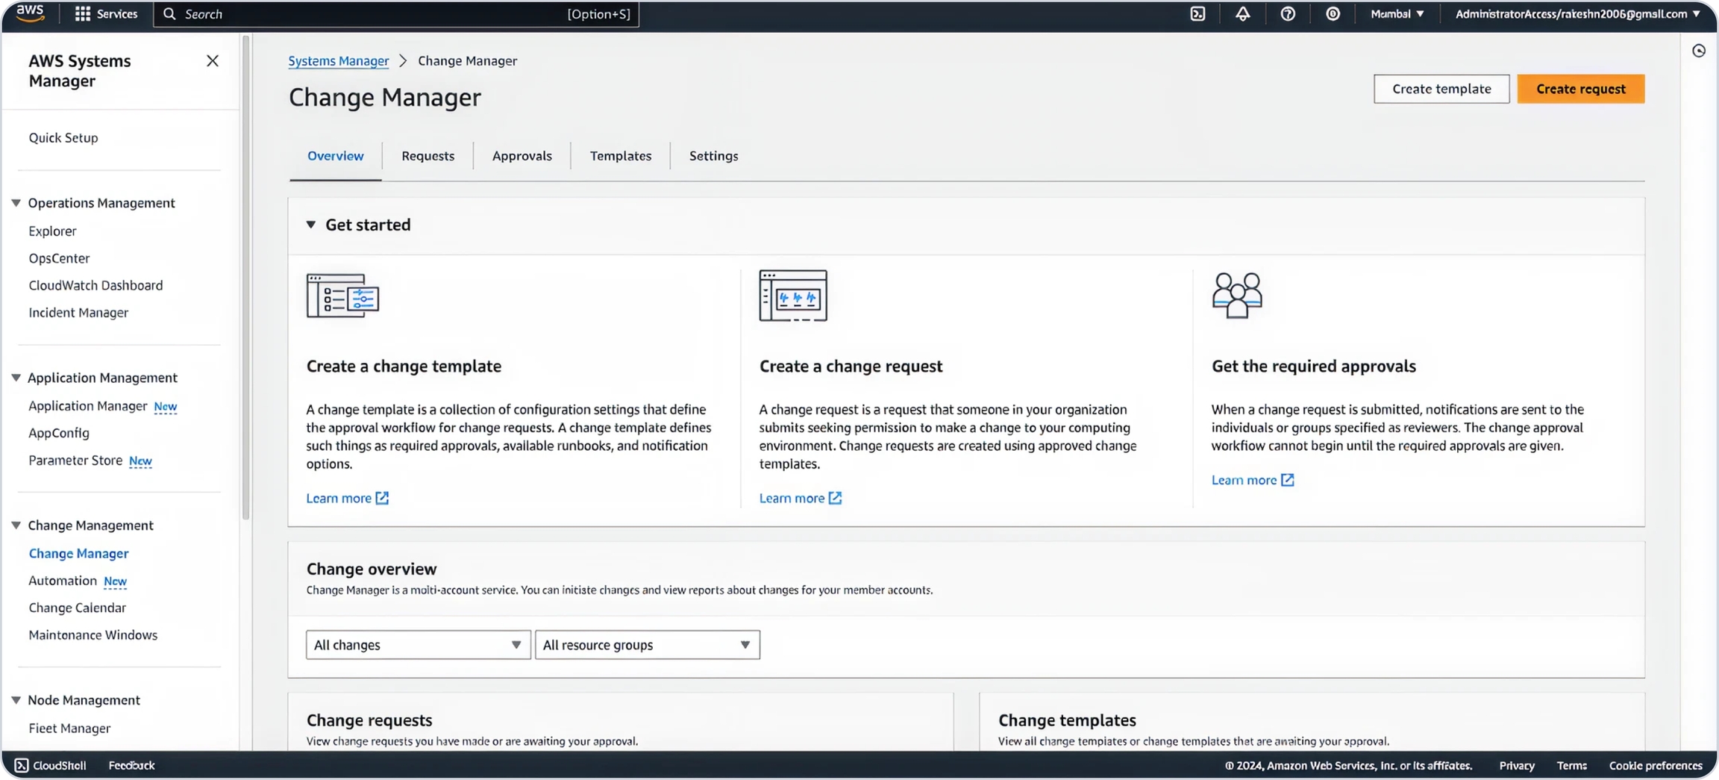Viewport: 1719px width, 780px height.
Task: Click the AWS logo home icon
Action: click(30, 13)
